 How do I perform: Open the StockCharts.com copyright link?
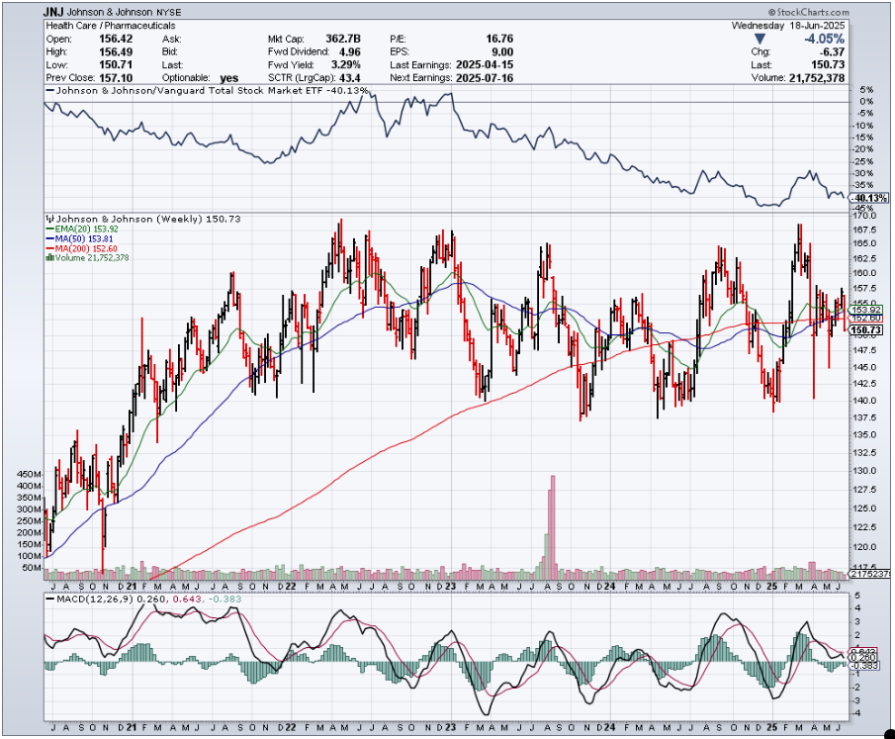(808, 12)
